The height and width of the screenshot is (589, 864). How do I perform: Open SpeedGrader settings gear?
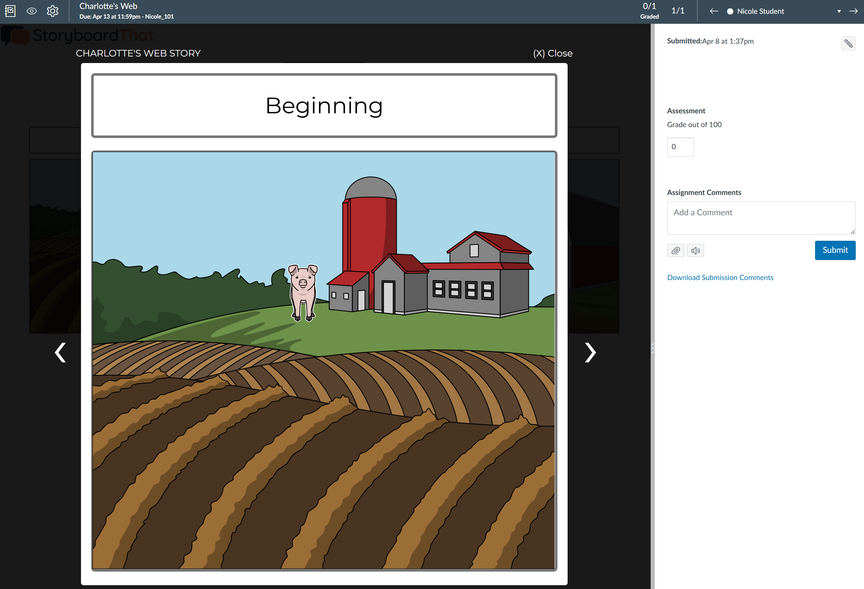tap(52, 11)
